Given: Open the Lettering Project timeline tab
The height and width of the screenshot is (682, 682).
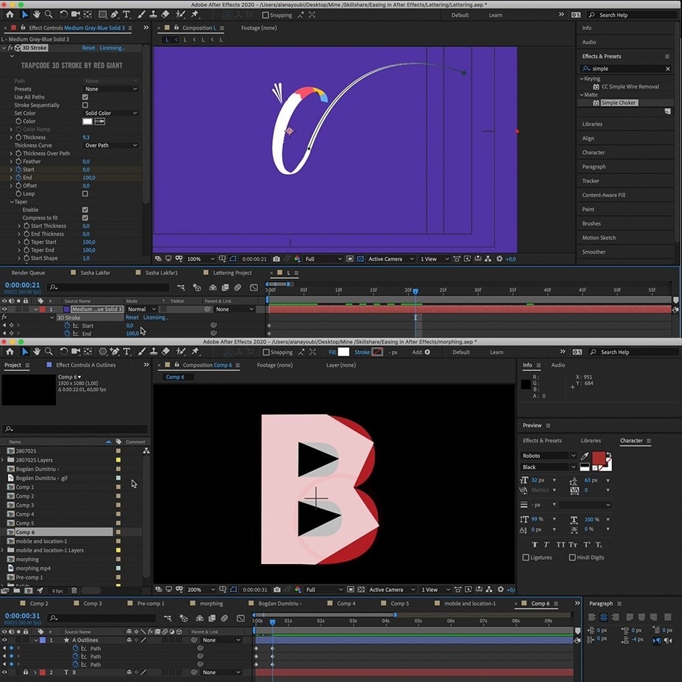Looking at the screenshot, I should coord(233,273).
